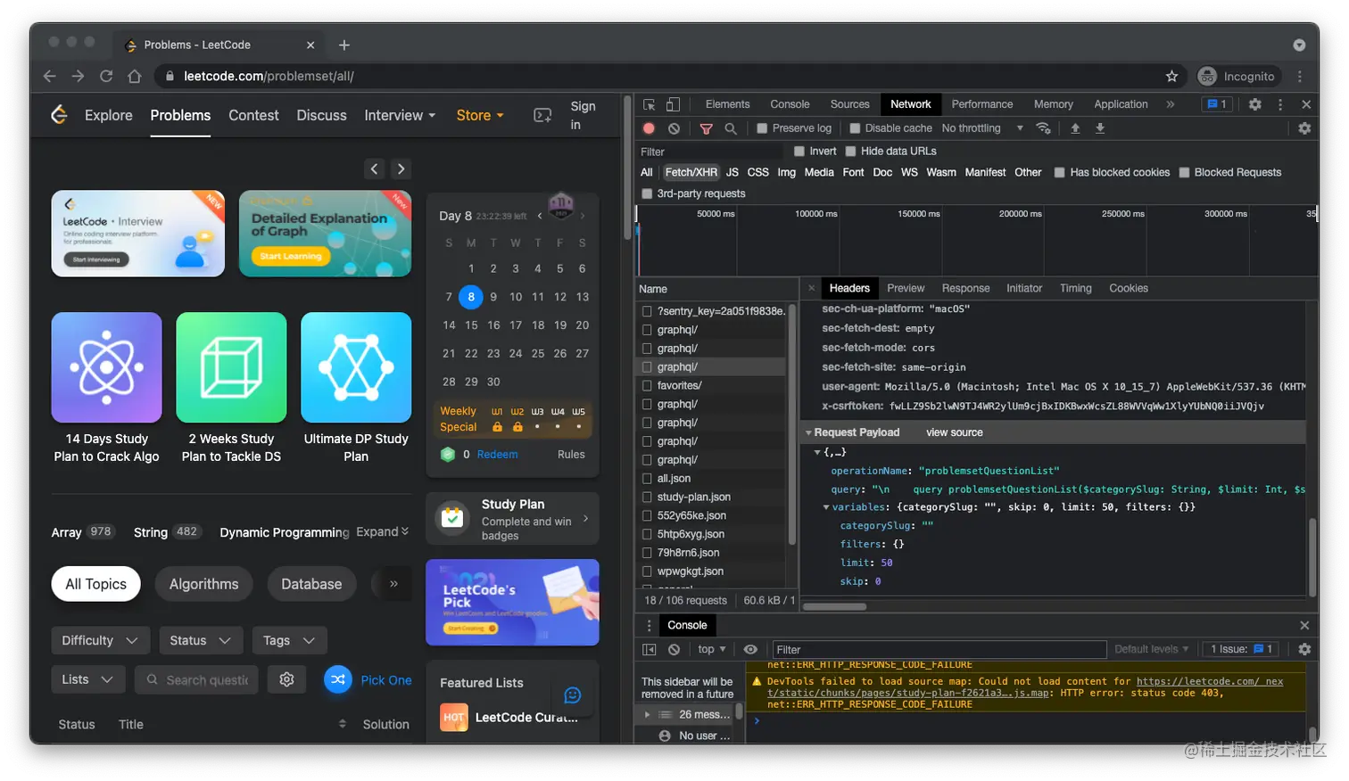Open the Response tab of request
Screen dimensions: 1349x781
[x=965, y=289]
